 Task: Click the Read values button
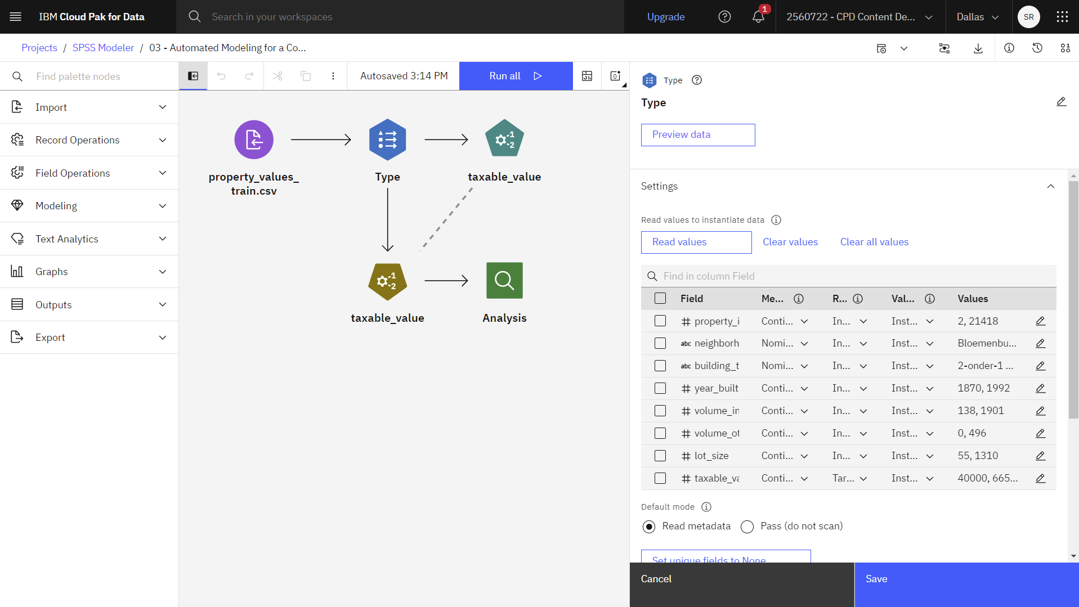[x=696, y=242]
